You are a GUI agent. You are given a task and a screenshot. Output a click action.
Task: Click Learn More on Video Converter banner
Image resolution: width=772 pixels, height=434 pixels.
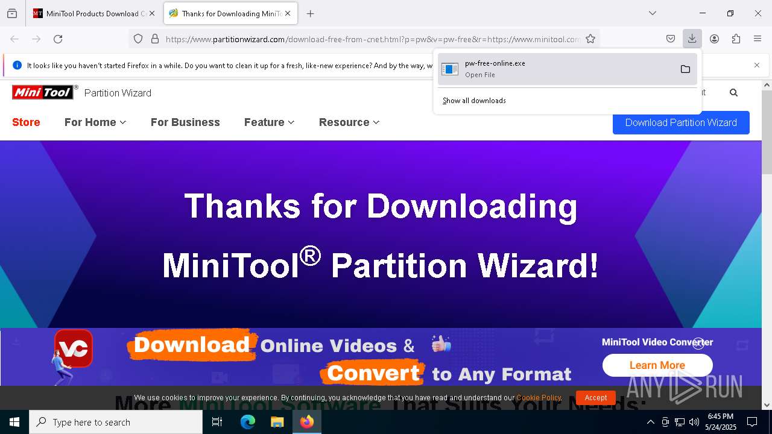pyautogui.click(x=657, y=365)
